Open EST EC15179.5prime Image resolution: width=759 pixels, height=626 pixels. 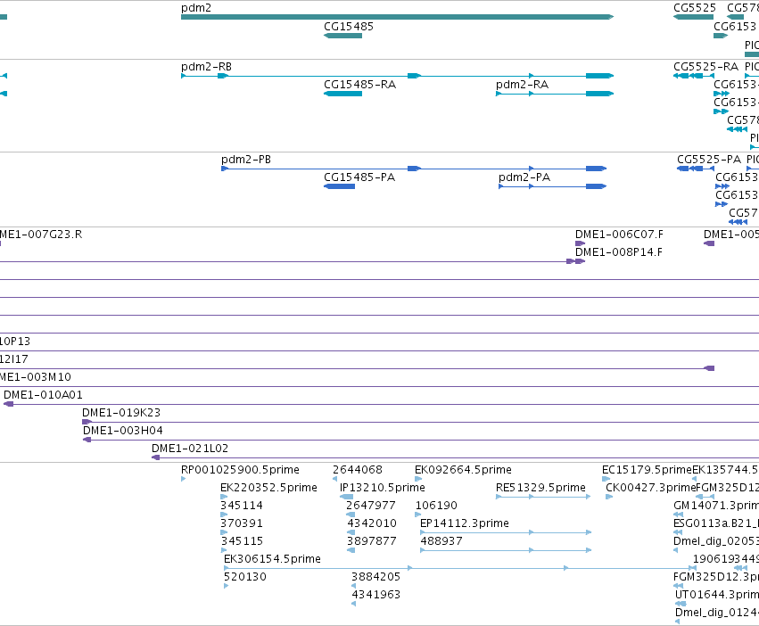tap(647, 470)
